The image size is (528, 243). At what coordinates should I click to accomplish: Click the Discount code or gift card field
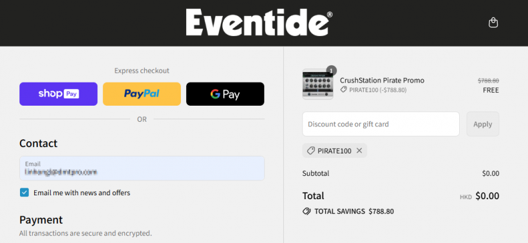pyautogui.click(x=381, y=124)
